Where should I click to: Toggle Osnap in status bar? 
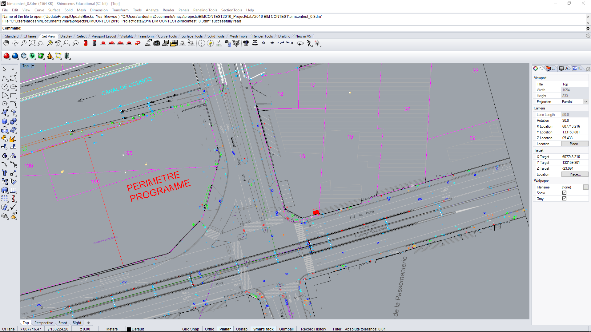point(242,329)
